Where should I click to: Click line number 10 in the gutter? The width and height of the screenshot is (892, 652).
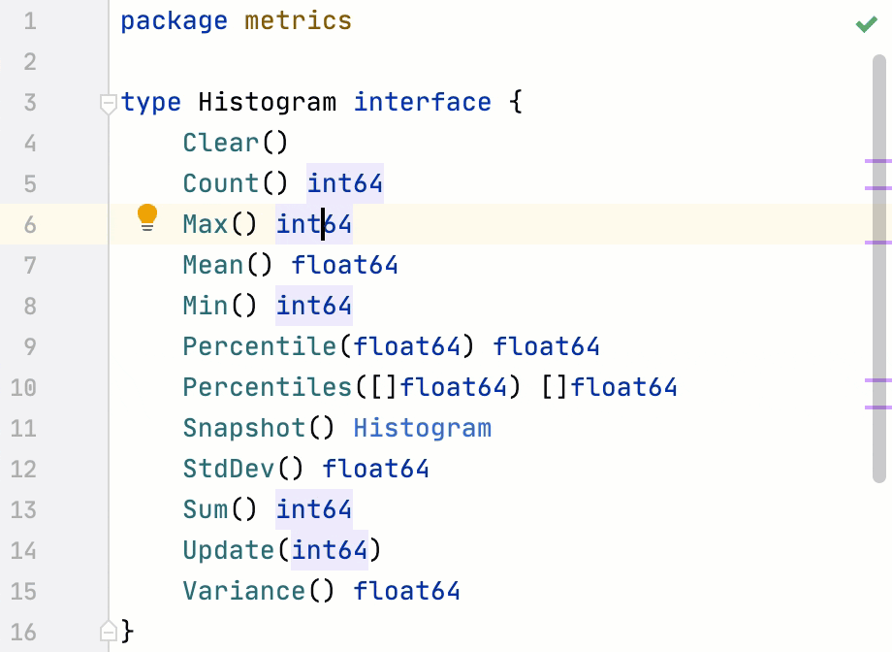(24, 387)
